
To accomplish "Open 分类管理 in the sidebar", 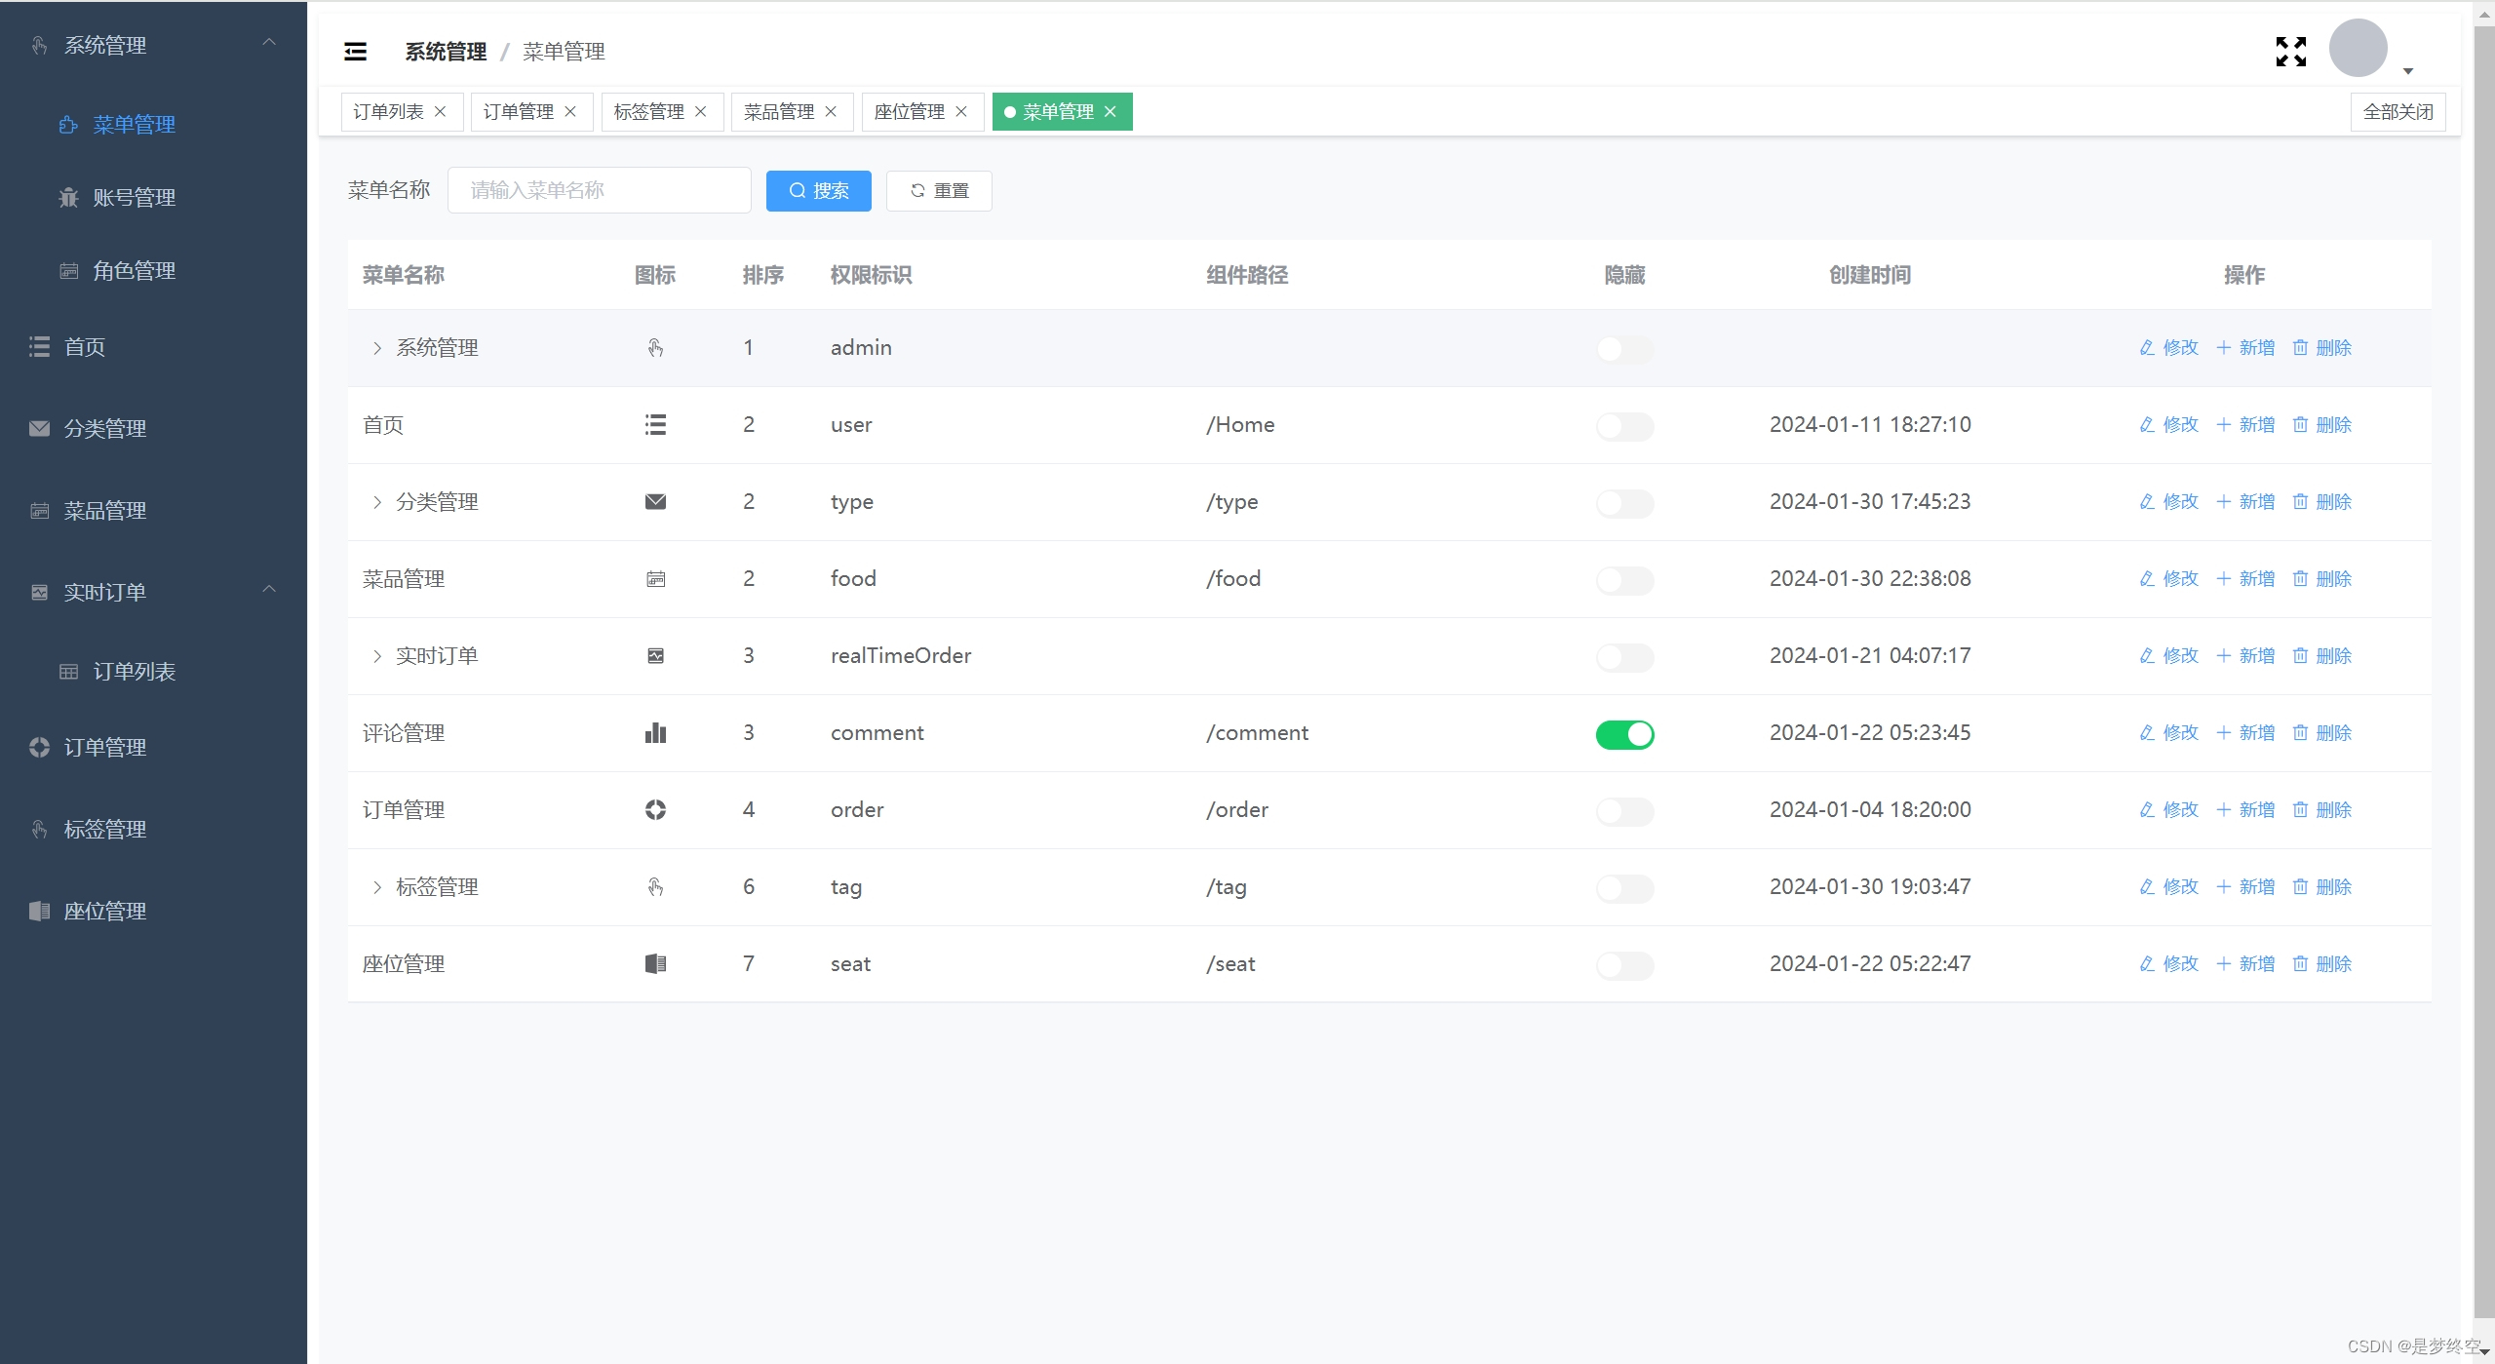I will [153, 429].
